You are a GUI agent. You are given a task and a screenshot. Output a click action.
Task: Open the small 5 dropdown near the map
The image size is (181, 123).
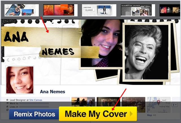(x=174, y=105)
